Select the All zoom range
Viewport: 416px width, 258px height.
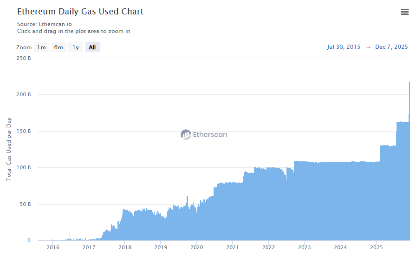(x=92, y=47)
